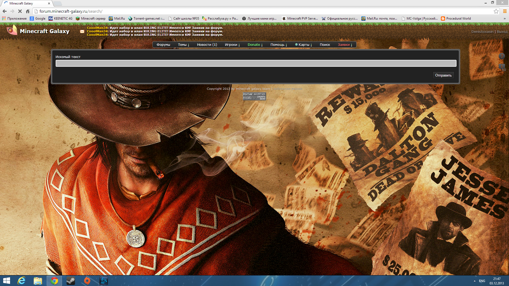Expand the Карты dropdown menu
The image size is (509, 286).
point(304,45)
